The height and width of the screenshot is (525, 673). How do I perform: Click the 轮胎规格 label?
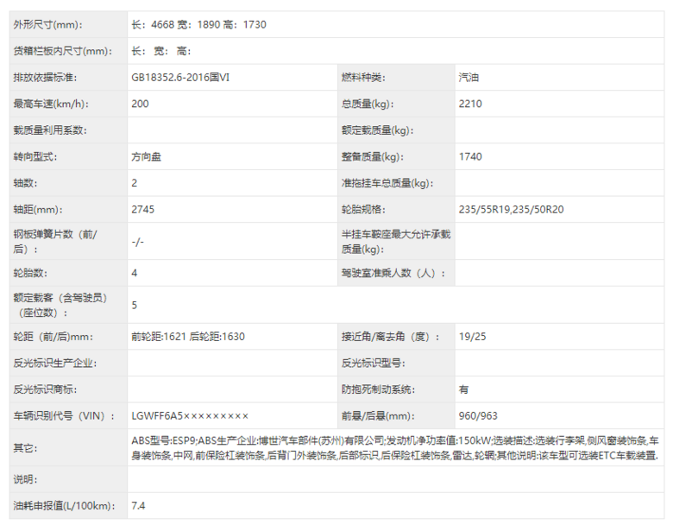363,209
